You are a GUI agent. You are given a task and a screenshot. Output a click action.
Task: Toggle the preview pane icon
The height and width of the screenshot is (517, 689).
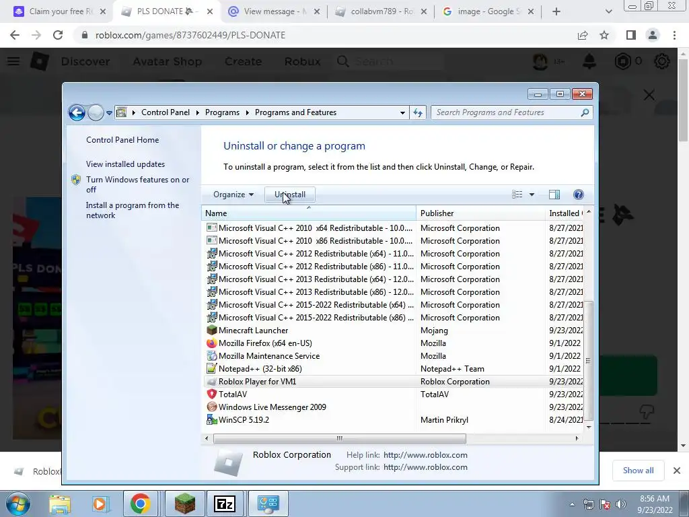pyautogui.click(x=554, y=195)
